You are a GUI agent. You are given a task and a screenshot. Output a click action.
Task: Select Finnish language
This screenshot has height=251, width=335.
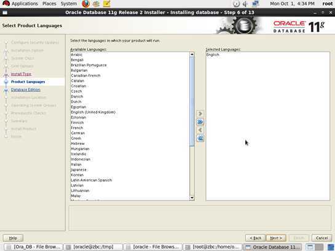(77, 123)
